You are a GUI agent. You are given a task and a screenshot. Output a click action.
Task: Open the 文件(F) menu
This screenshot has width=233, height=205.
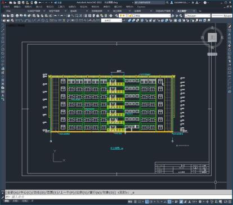tap(6, 7)
